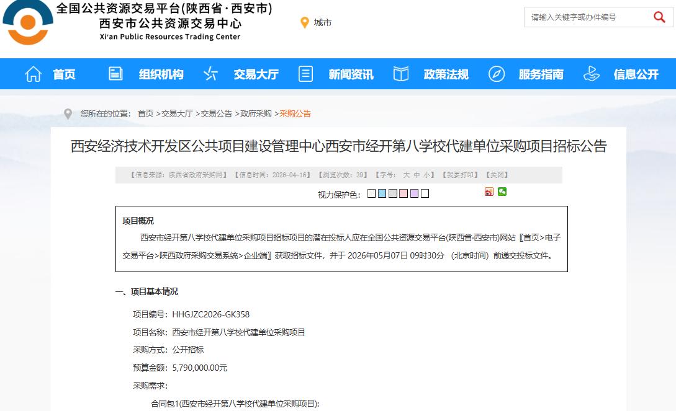Click 我要打印 to print the announcement

pyautogui.click(x=461, y=175)
